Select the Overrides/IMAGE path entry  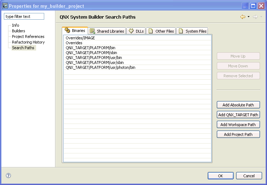coord(80,38)
